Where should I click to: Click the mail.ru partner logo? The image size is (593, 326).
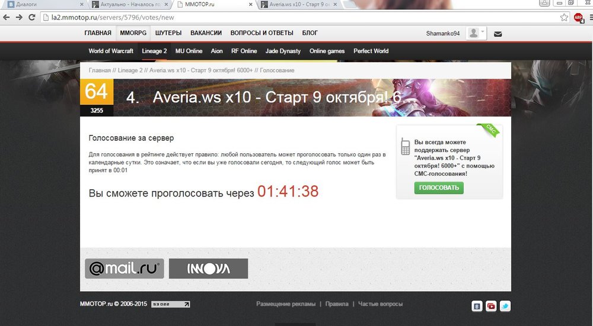[x=123, y=269]
